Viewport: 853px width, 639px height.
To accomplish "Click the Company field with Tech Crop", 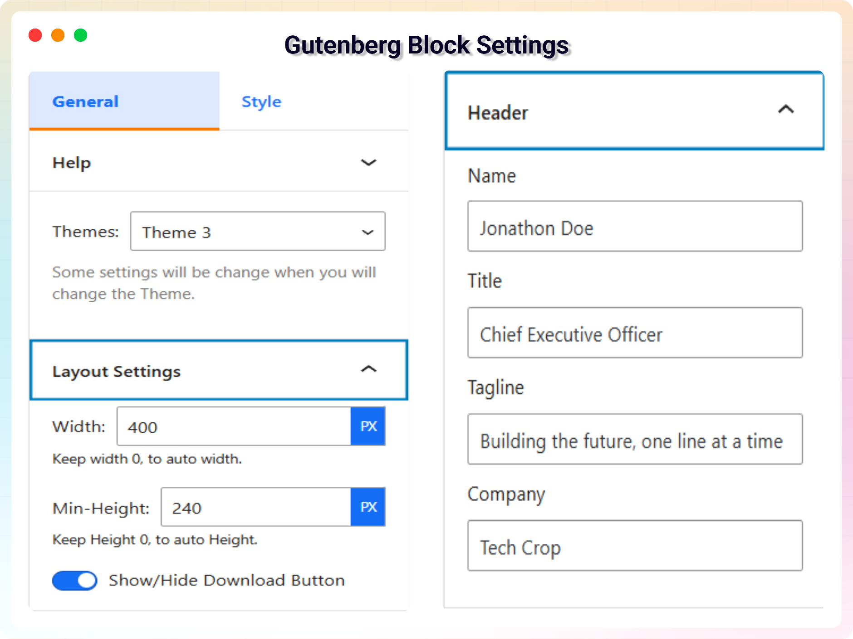I will coord(635,546).
